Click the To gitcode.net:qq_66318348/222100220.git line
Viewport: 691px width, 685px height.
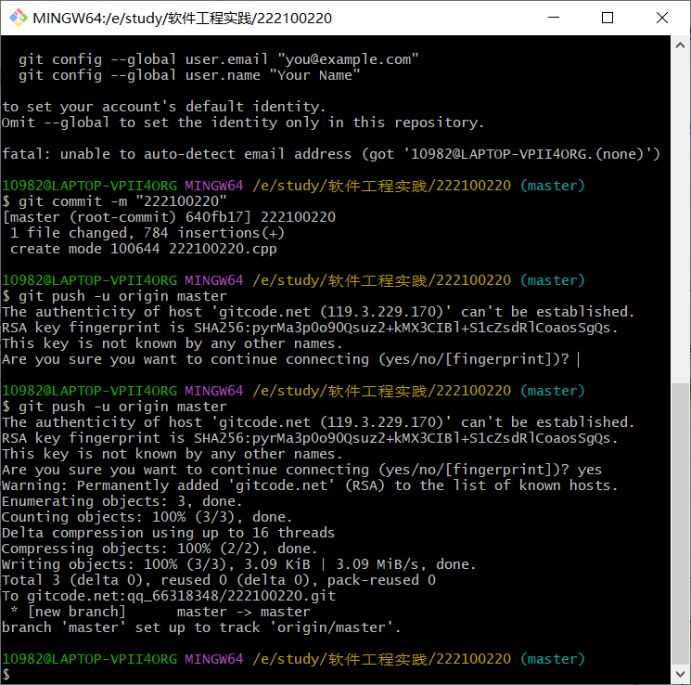coord(169,596)
